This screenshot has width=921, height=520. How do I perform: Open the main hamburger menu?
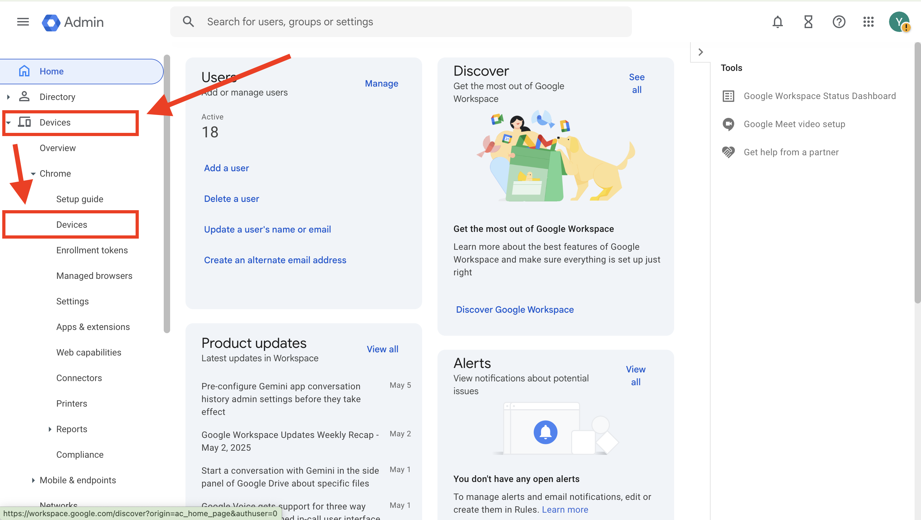click(23, 22)
